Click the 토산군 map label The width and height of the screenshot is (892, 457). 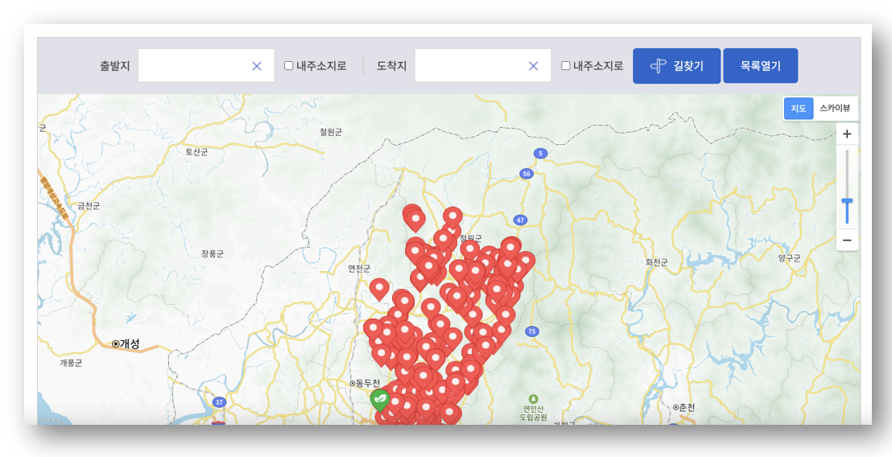(196, 152)
